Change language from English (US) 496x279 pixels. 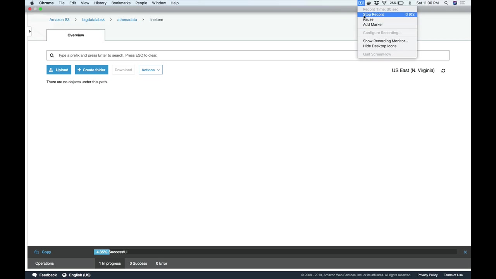80,275
